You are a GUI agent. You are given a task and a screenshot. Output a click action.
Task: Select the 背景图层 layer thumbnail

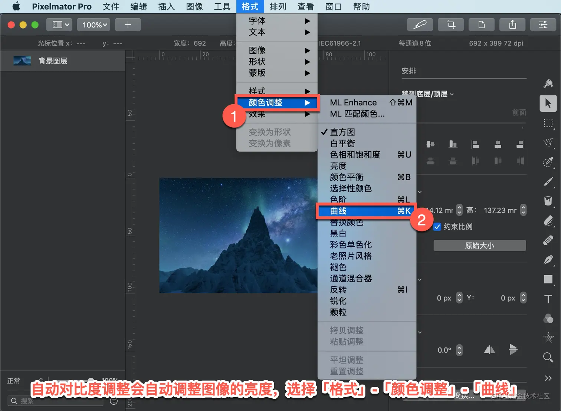[22, 60]
